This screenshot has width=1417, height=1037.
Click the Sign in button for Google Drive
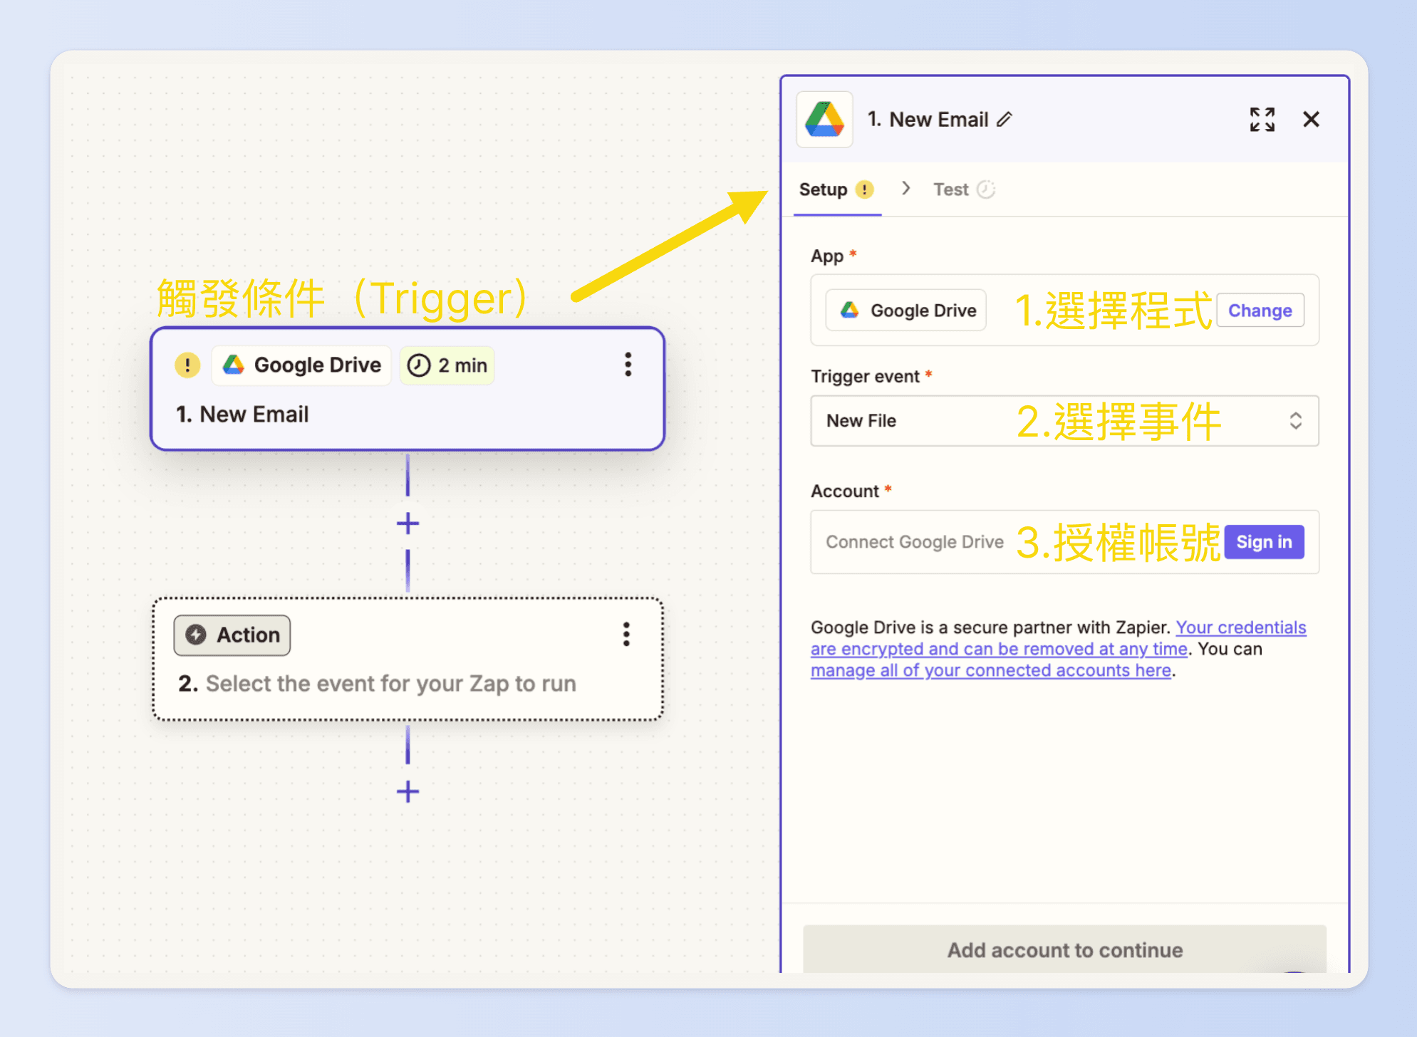[x=1264, y=542]
